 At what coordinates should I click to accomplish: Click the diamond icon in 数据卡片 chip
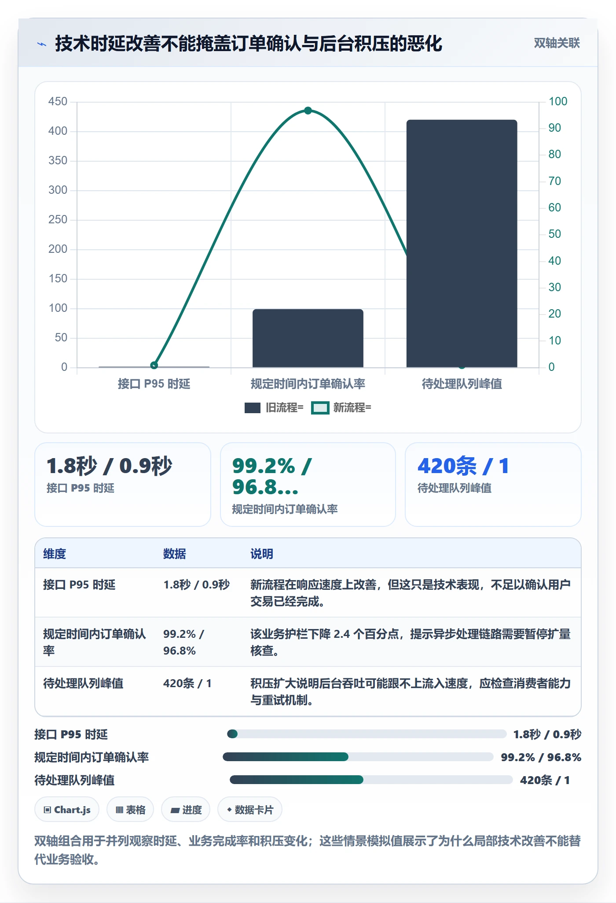tap(229, 809)
